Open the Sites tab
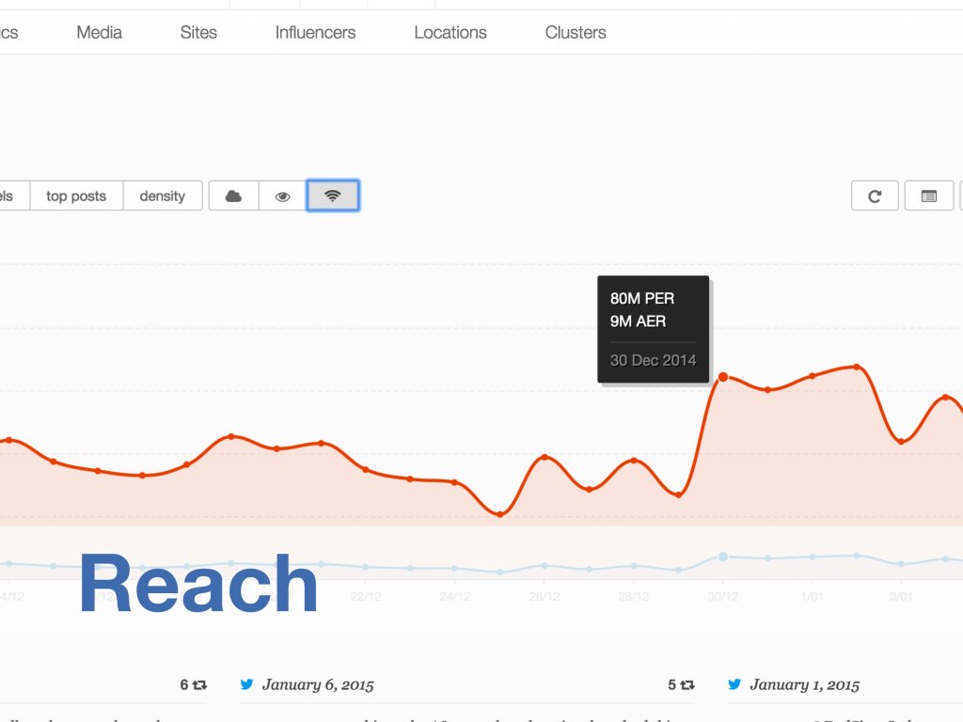The width and height of the screenshot is (963, 722). (198, 32)
